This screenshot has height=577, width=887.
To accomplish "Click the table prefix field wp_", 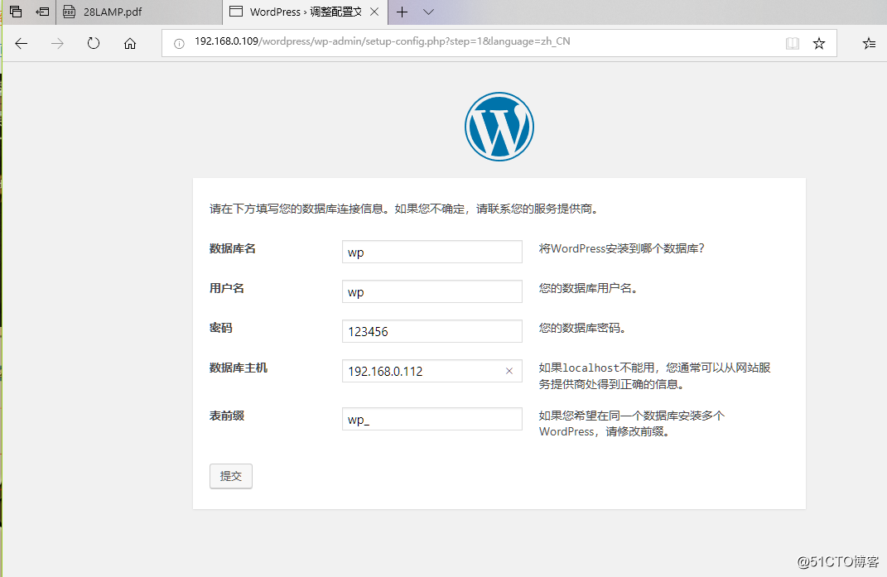I will 432,419.
